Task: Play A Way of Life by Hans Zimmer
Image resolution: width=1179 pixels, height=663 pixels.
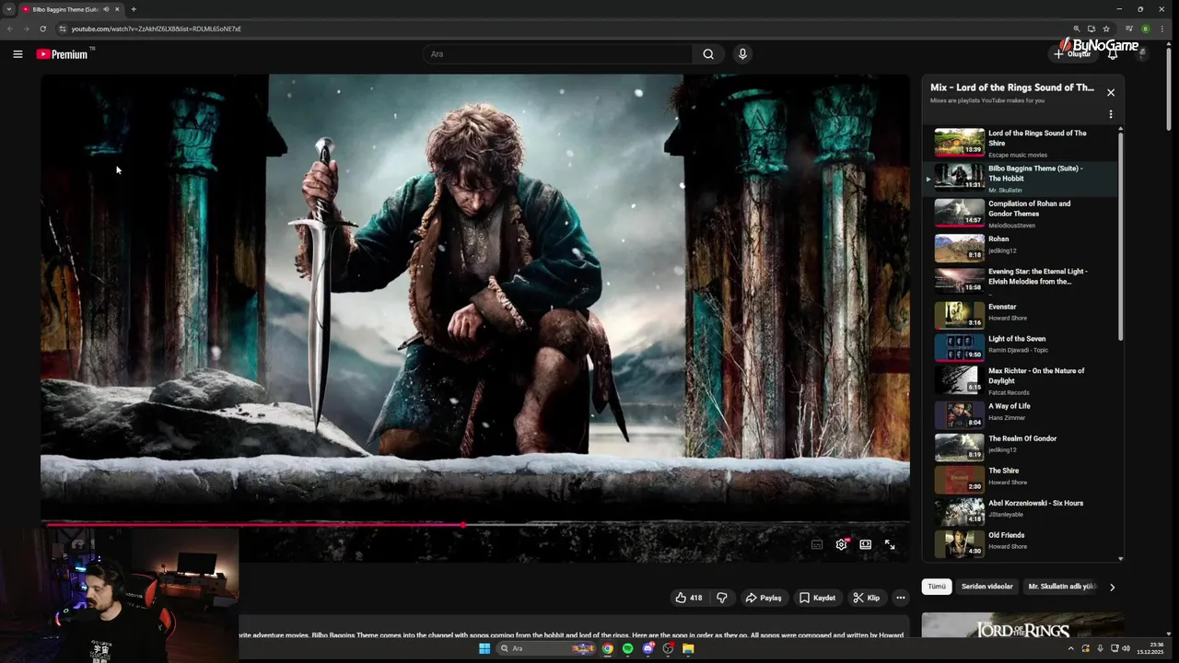Action: (1021, 414)
